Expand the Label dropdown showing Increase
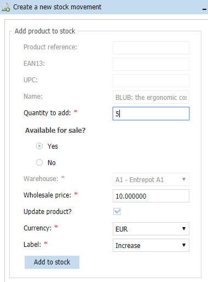This screenshot has width=208, height=282. coord(151,245)
